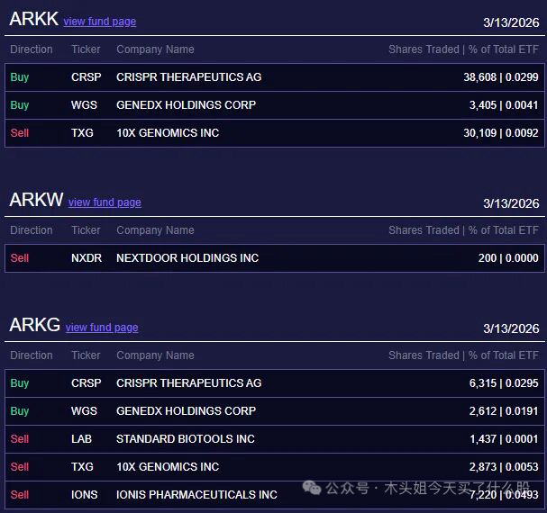The height and width of the screenshot is (513, 547).
Task: Click Direction column header in ARKK table
Action: tap(32, 49)
